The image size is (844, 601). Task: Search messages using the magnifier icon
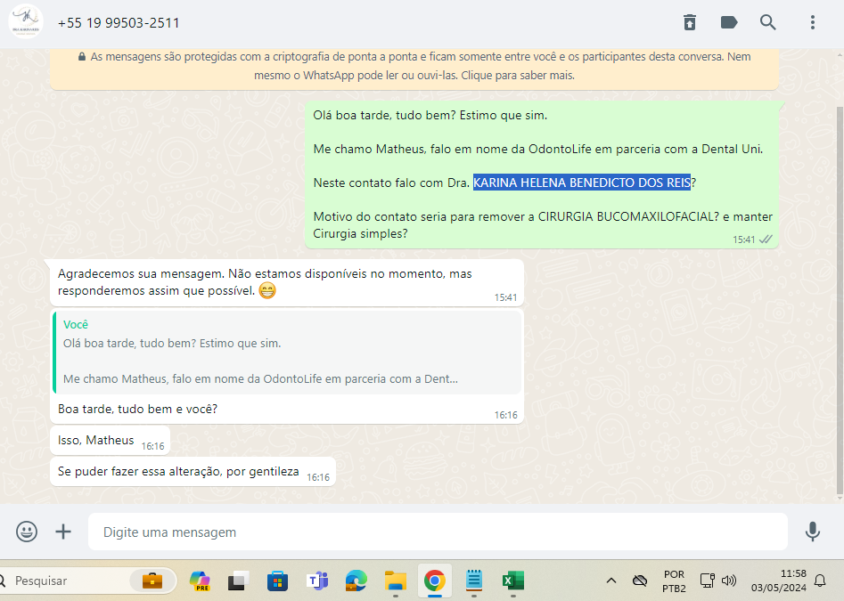point(768,22)
